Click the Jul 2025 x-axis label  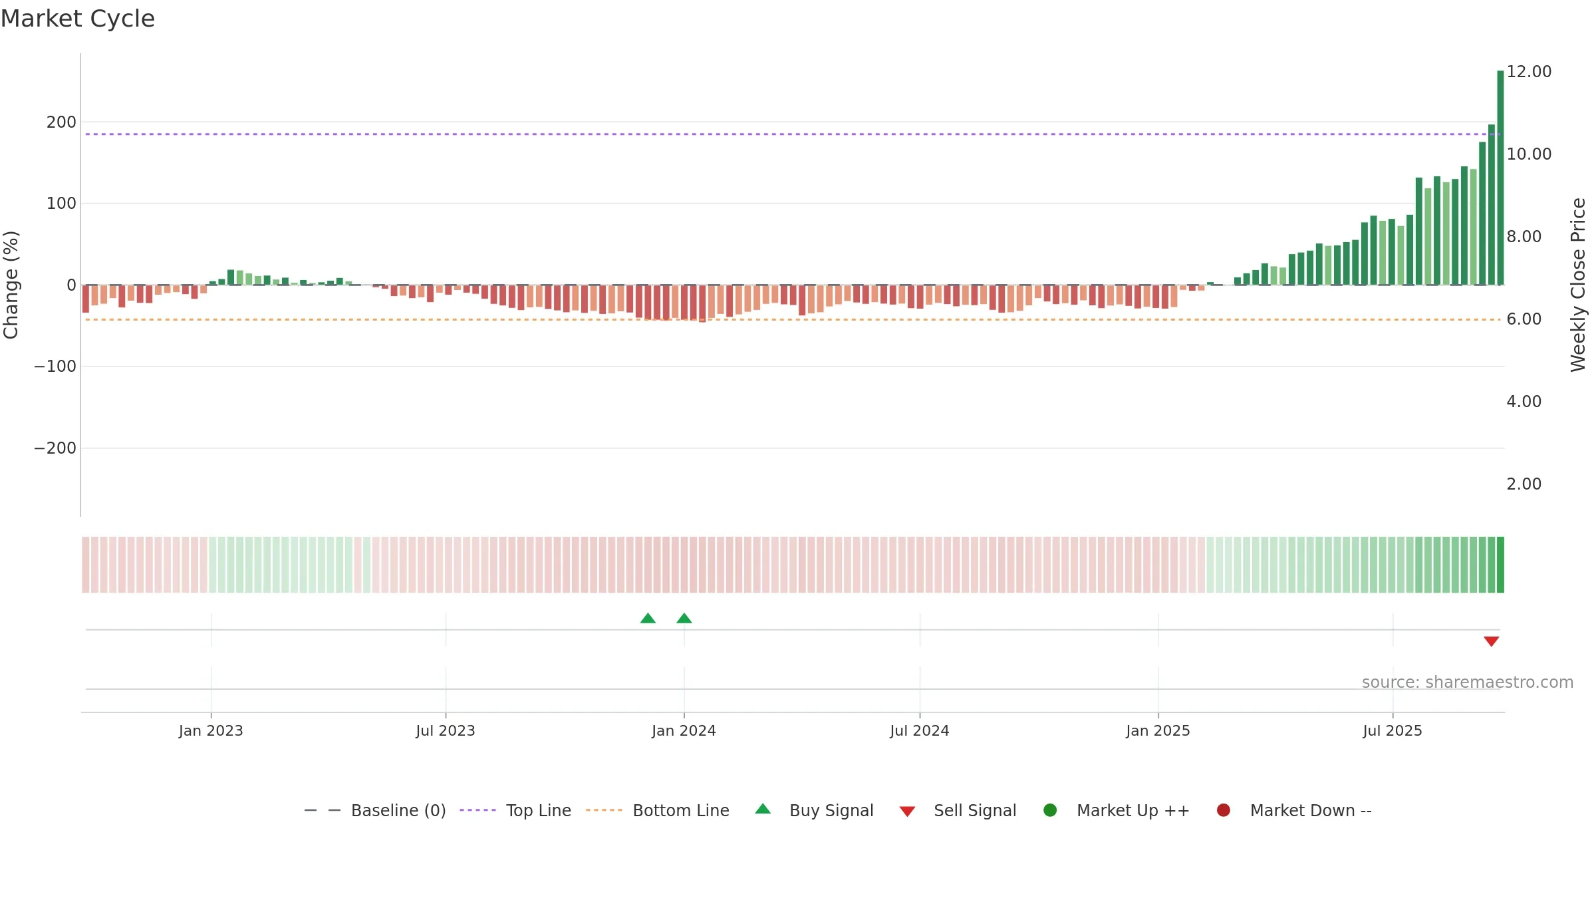pyautogui.click(x=1393, y=731)
